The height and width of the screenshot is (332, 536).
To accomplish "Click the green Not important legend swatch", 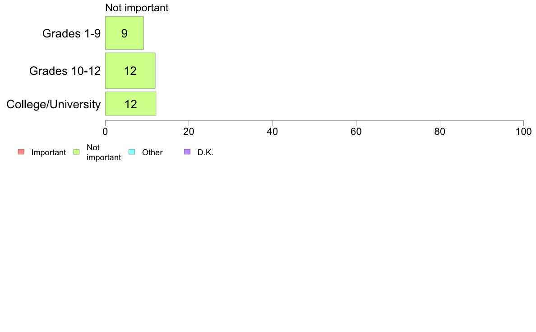I will pos(76,152).
